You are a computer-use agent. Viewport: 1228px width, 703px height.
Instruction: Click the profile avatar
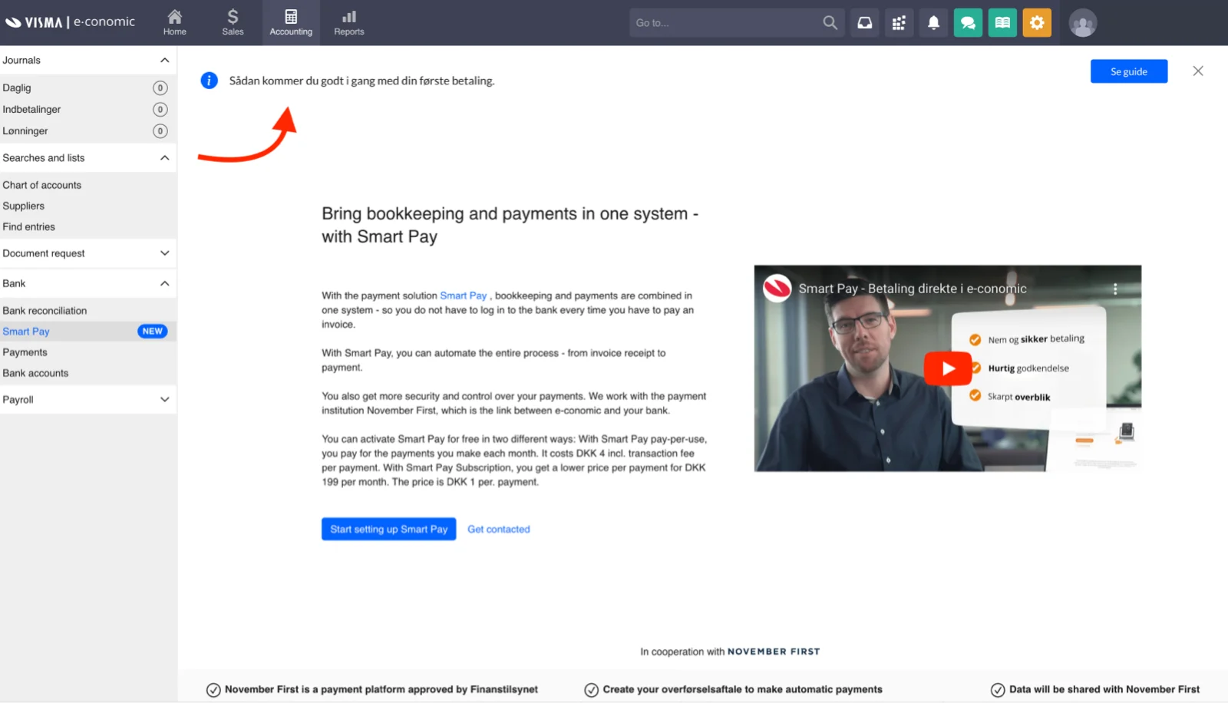1082,22
